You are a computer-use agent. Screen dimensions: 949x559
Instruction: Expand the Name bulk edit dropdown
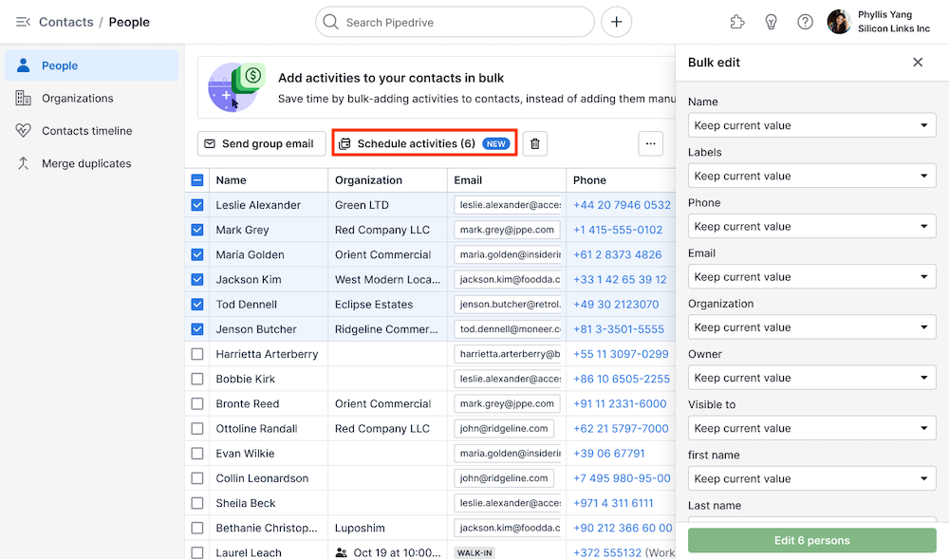pos(811,125)
